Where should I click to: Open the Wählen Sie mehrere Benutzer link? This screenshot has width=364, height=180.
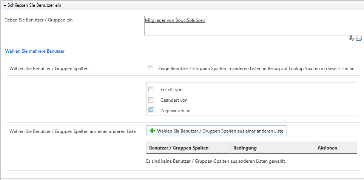click(35, 51)
